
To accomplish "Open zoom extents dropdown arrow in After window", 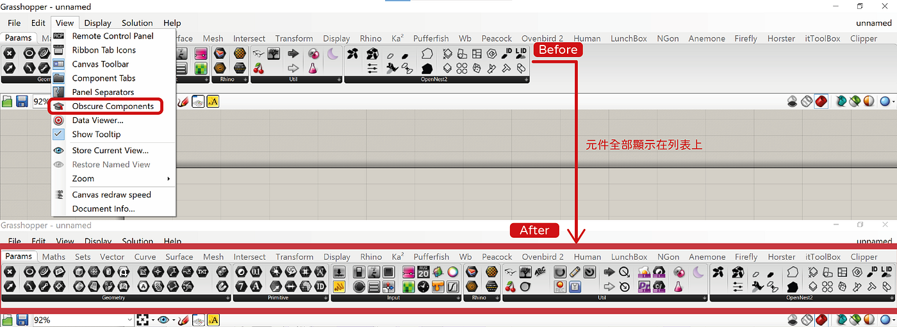I will [153, 320].
